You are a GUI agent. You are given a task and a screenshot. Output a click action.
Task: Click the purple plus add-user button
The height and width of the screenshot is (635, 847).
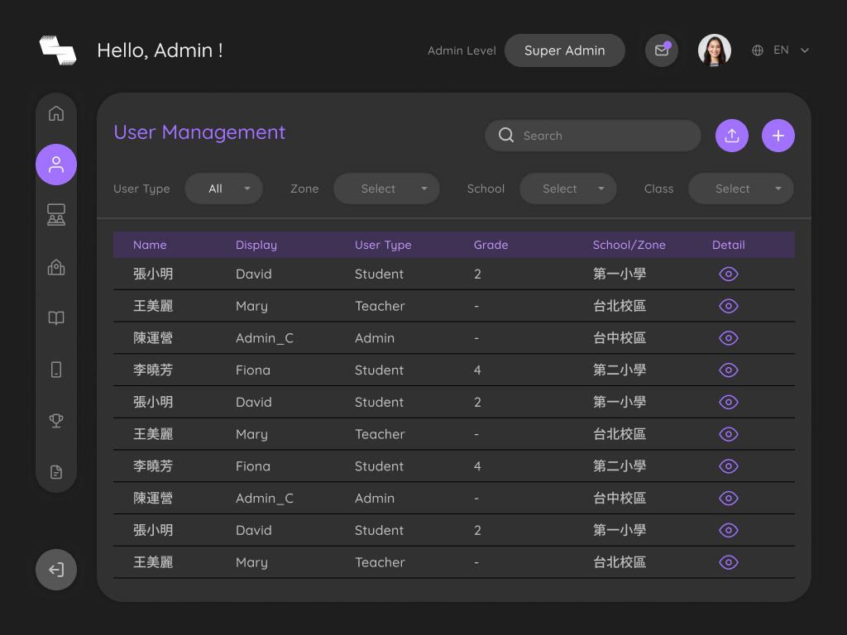coord(778,136)
